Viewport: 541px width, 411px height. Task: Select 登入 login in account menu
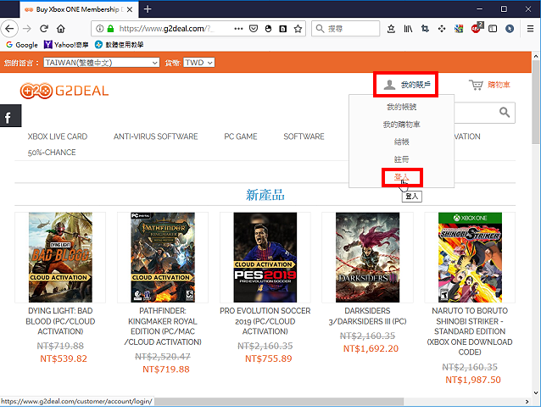click(x=402, y=178)
